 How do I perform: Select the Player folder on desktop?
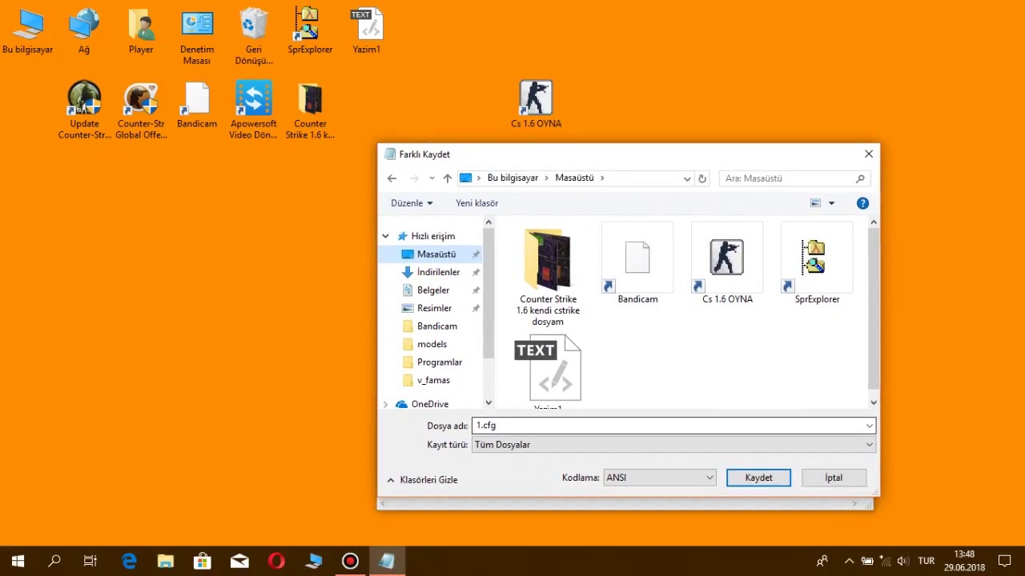tap(141, 32)
